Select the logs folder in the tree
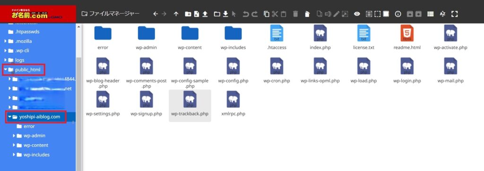The image size is (484, 171). (x=19, y=60)
